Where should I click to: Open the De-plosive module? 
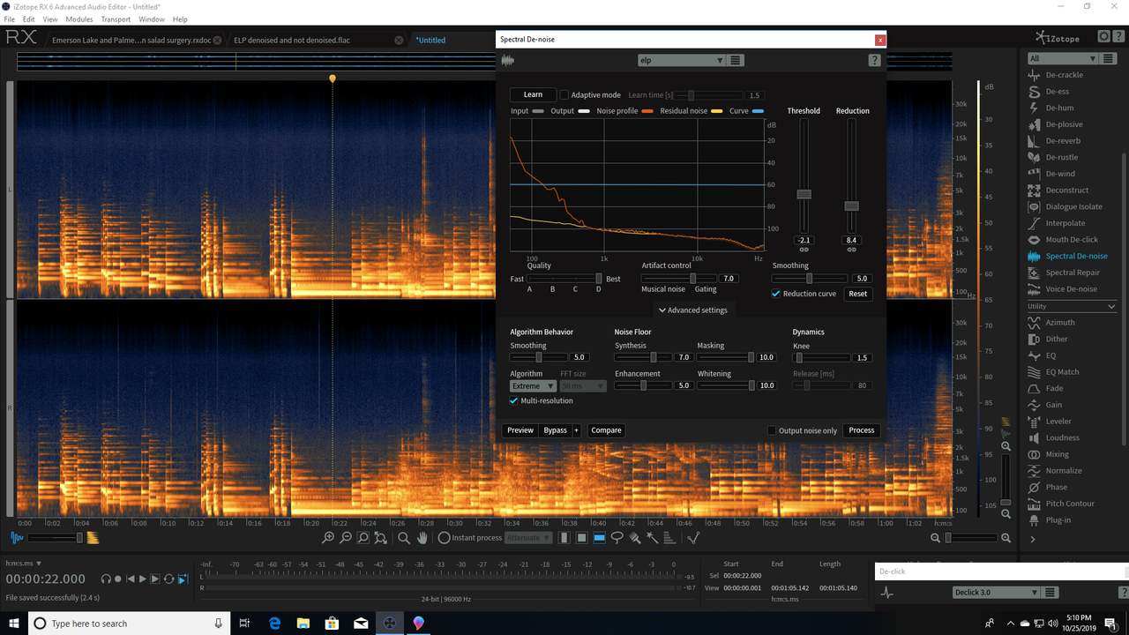1064,124
